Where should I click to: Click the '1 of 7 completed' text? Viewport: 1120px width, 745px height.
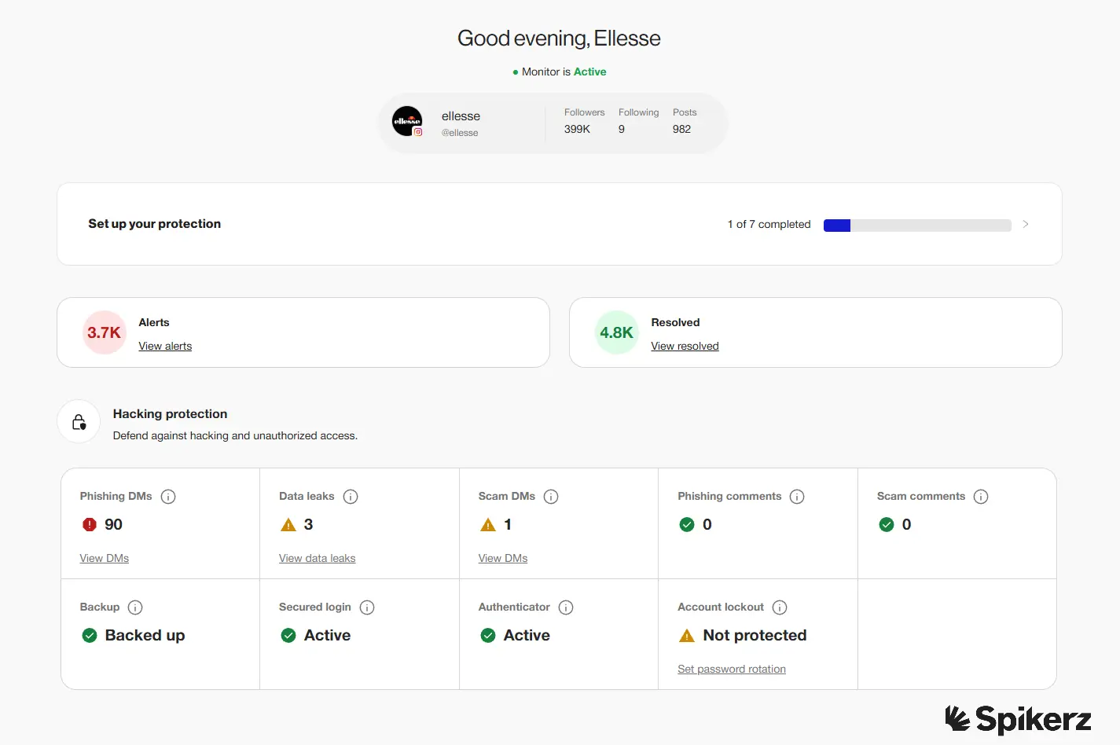769,224
